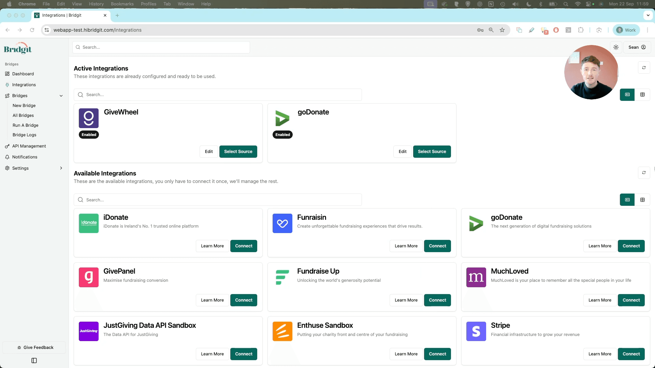
Task: Refresh the Active Integrations list
Action: (644, 67)
